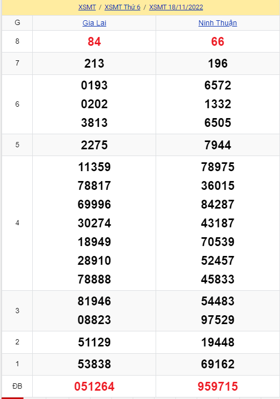Click the ĐB row label
The image size is (280, 399).
pos(17,387)
